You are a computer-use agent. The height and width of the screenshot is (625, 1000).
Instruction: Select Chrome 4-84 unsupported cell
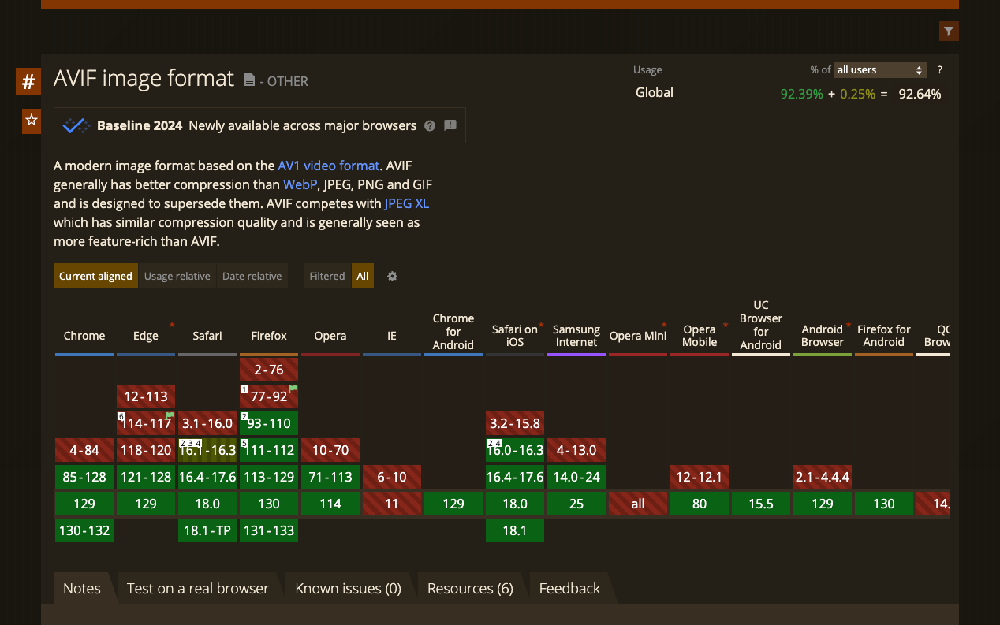[x=84, y=450]
